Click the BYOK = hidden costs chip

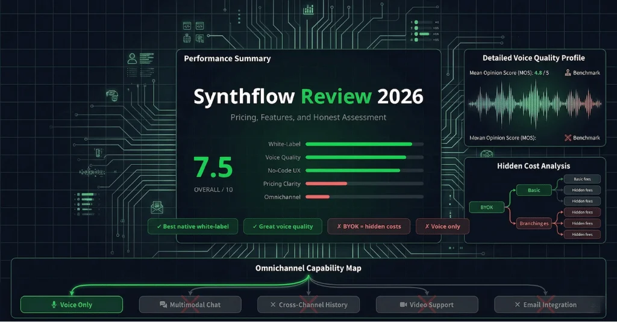coord(369,226)
